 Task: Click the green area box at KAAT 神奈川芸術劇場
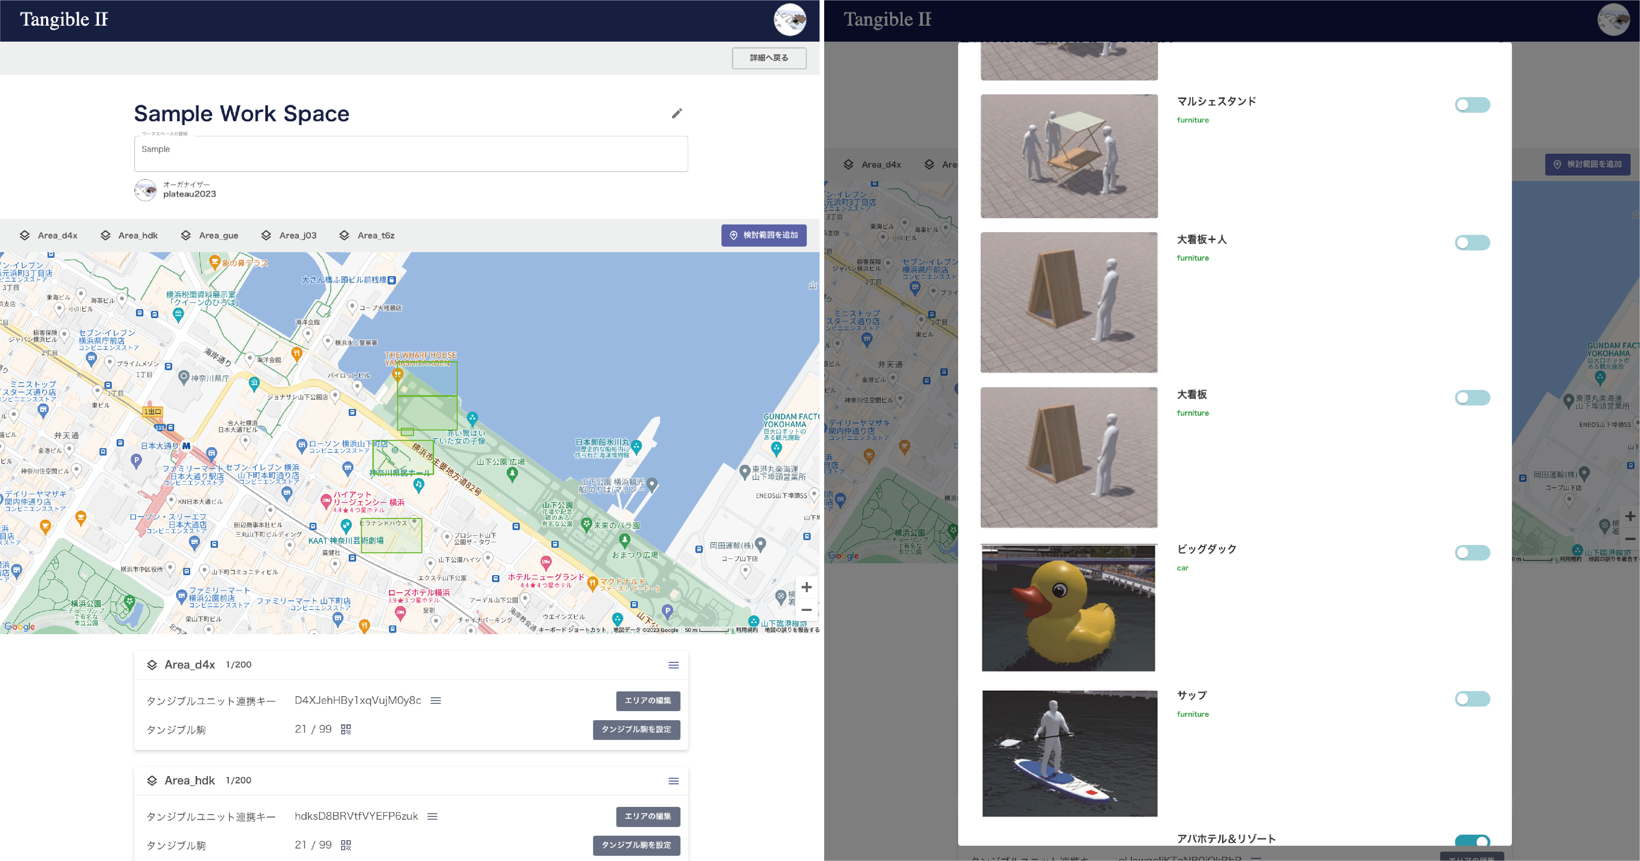click(x=391, y=535)
